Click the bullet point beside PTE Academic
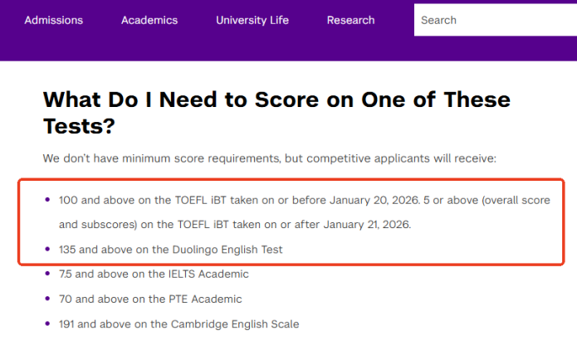 [47, 299]
